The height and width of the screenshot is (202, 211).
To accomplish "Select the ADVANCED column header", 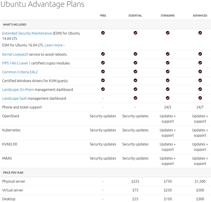I will tap(200, 16).
